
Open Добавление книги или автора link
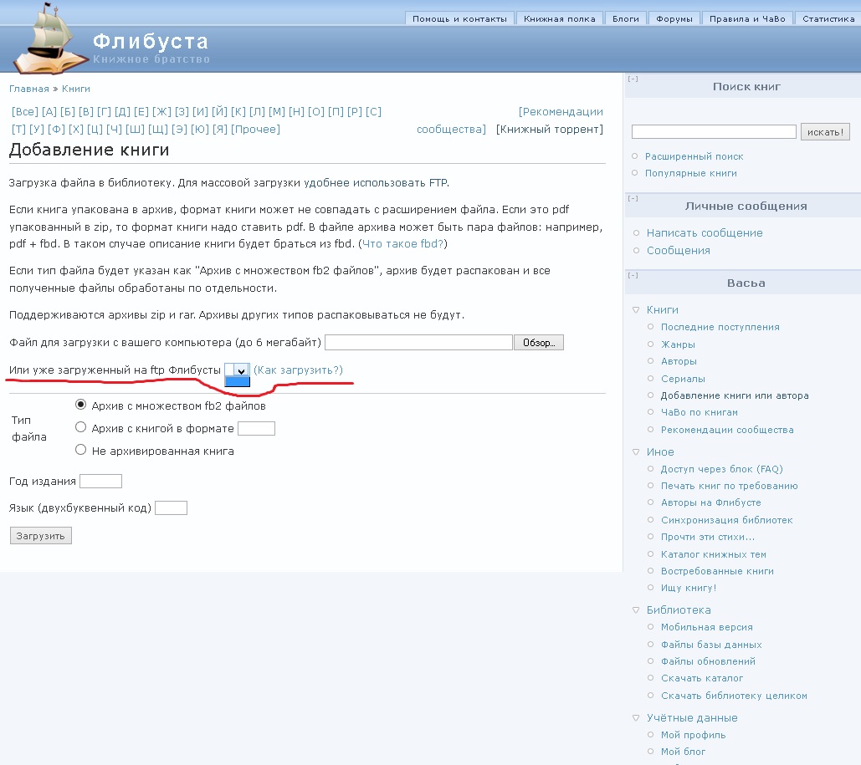tap(735, 395)
